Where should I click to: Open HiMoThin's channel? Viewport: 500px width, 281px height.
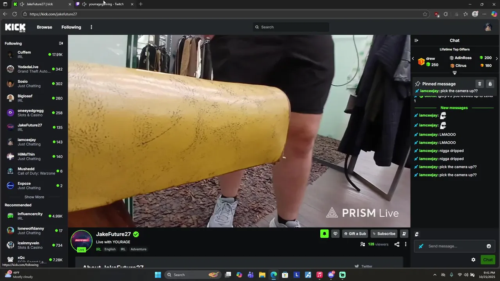tap(34, 157)
